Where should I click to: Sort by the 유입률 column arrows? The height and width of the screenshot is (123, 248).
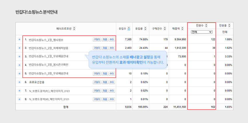coord(145,29)
